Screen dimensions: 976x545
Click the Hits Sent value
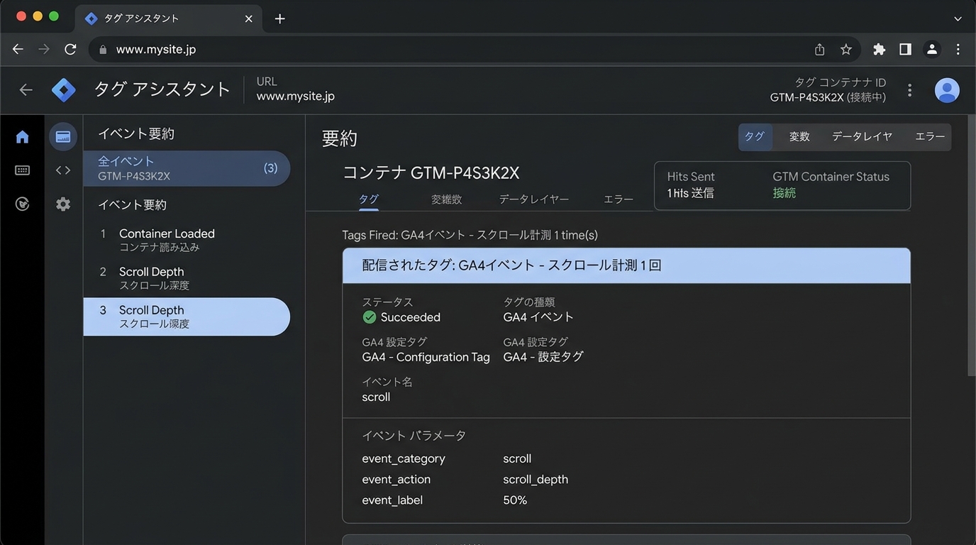click(x=690, y=193)
